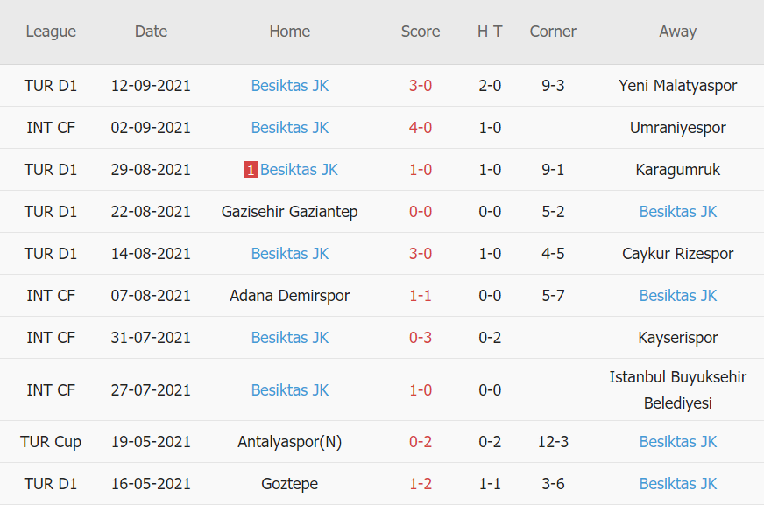Viewport: 764px width, 505px height.
Task: Click the Date column header
Action: [151, 32]
